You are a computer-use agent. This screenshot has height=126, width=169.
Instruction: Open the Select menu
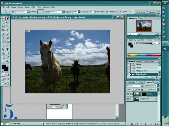click(27, 7)
